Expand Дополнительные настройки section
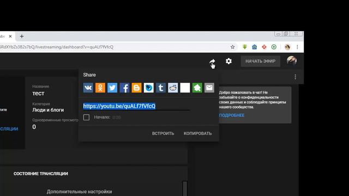 tap(79, 192)
